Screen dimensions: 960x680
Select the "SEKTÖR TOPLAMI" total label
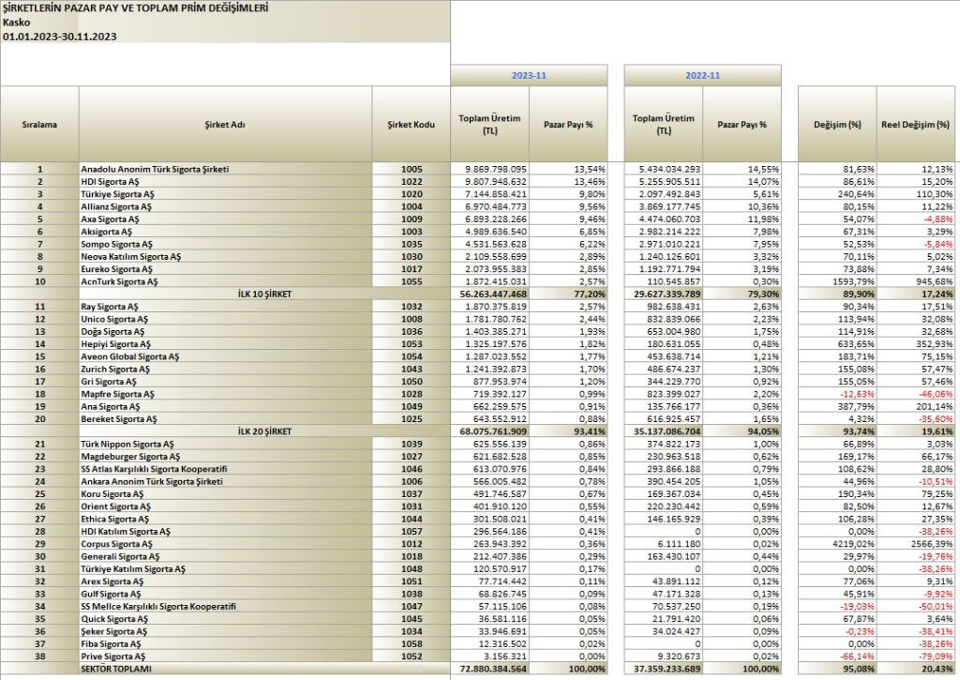[x=116, y=669]
